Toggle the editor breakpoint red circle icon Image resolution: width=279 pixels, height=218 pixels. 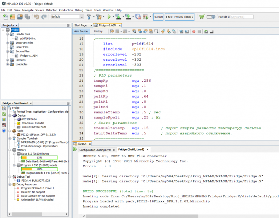pyautogui.click(x=194, y=32)
